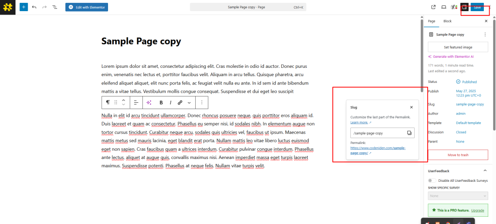The width and height of the screenshot is (496, 224).
Task: Apply italic formatting to text
Action: pyautogui.click(x=170, y=102)
